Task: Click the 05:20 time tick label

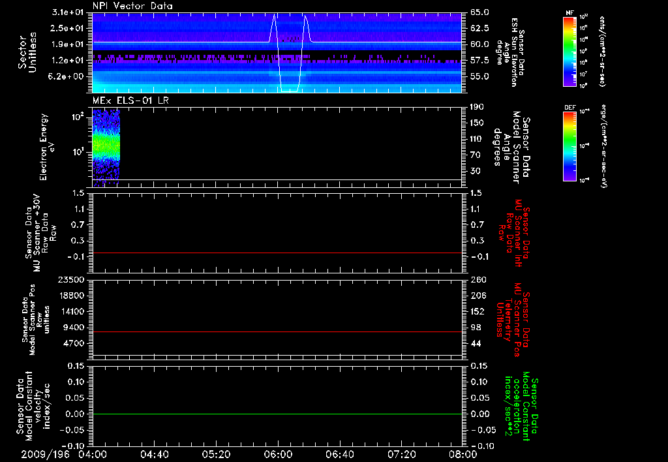Action: [216, 454]
